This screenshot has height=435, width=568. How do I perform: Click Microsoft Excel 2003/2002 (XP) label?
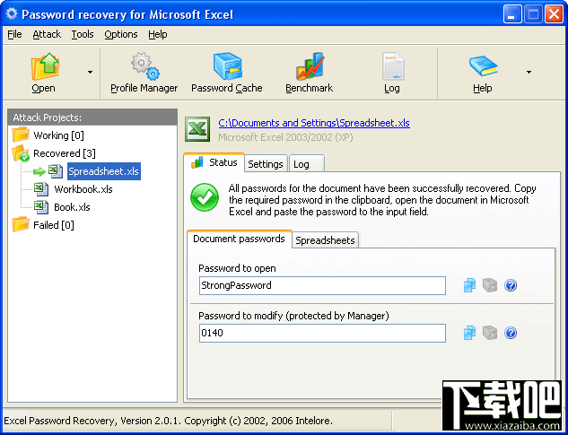point(286,137)
